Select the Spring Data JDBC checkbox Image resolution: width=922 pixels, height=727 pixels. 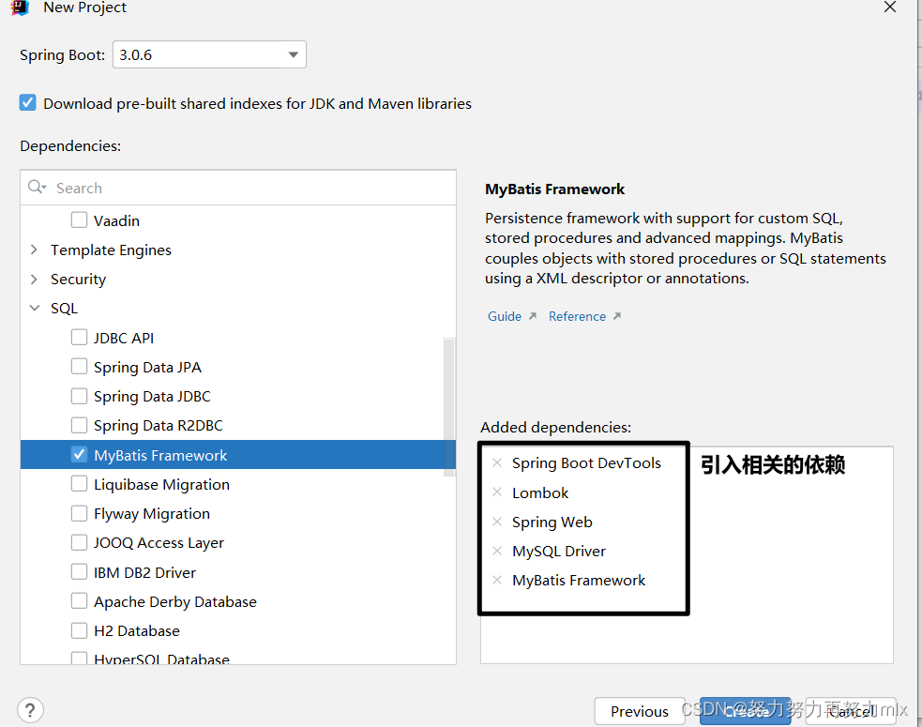click(79, 396)
